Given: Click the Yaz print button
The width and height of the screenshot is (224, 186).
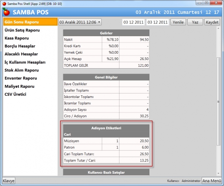Looking at the screenshot, I should tap(195, 22).
